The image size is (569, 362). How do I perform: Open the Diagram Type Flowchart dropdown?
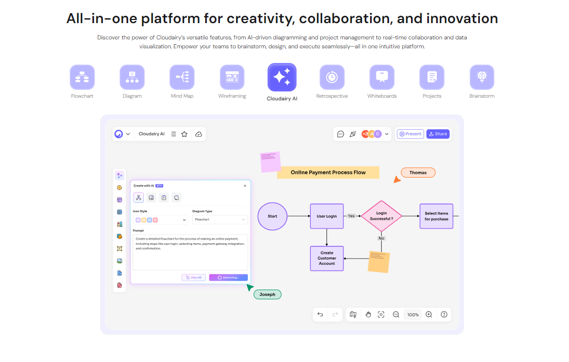220,220
